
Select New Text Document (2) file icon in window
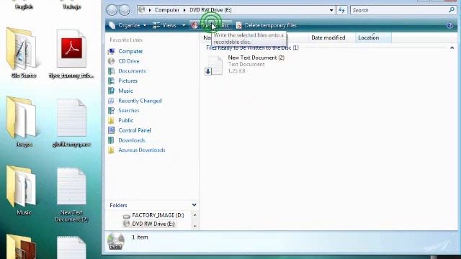click(213, 65)
